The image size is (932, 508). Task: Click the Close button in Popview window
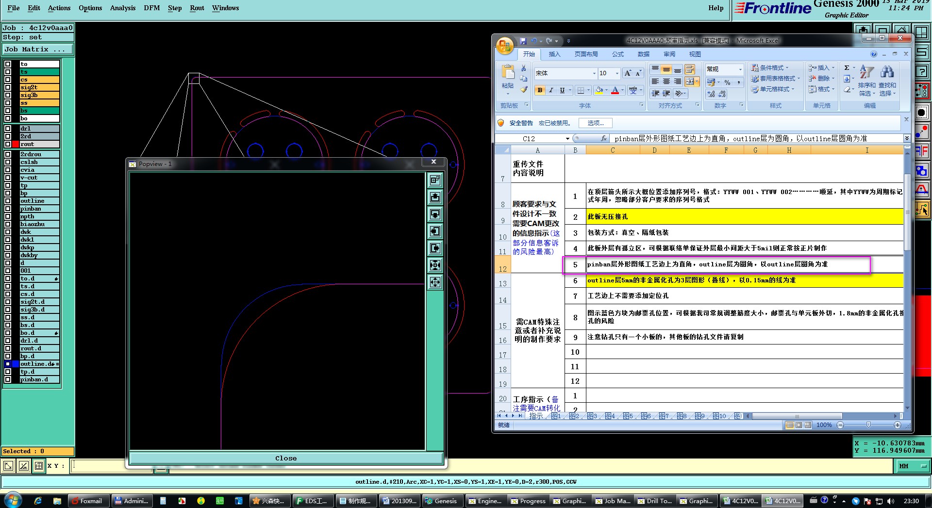point(286,458)
